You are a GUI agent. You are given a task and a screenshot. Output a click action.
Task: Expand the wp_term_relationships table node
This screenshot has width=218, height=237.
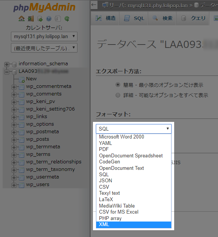(14, 163)
